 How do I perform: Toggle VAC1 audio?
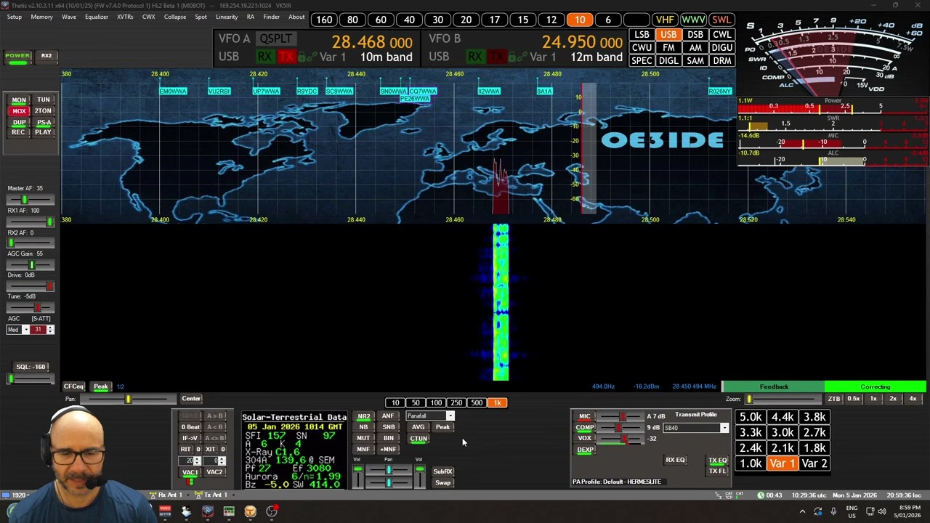[x=190, y=473]
